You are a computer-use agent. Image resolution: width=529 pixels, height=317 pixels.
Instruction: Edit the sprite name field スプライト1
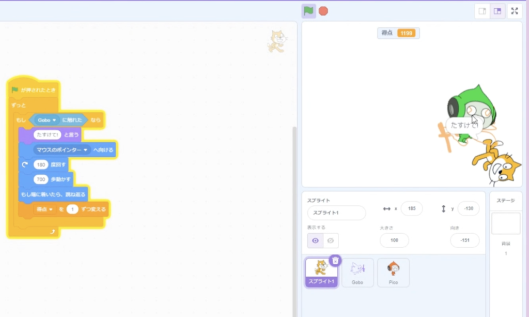(336, 213)
